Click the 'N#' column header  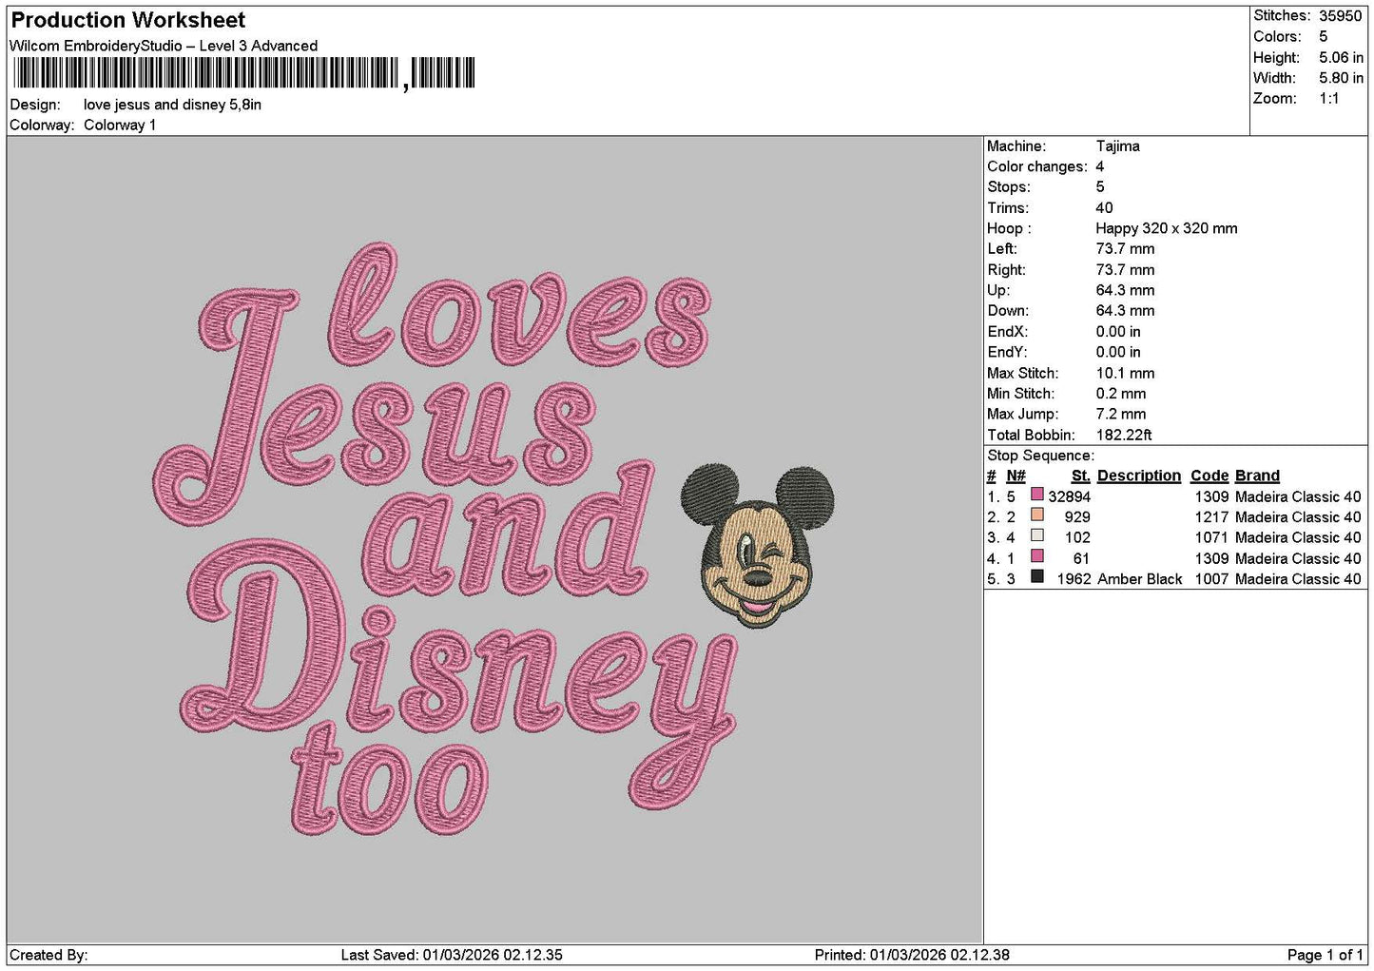[x=1016, y=476]
